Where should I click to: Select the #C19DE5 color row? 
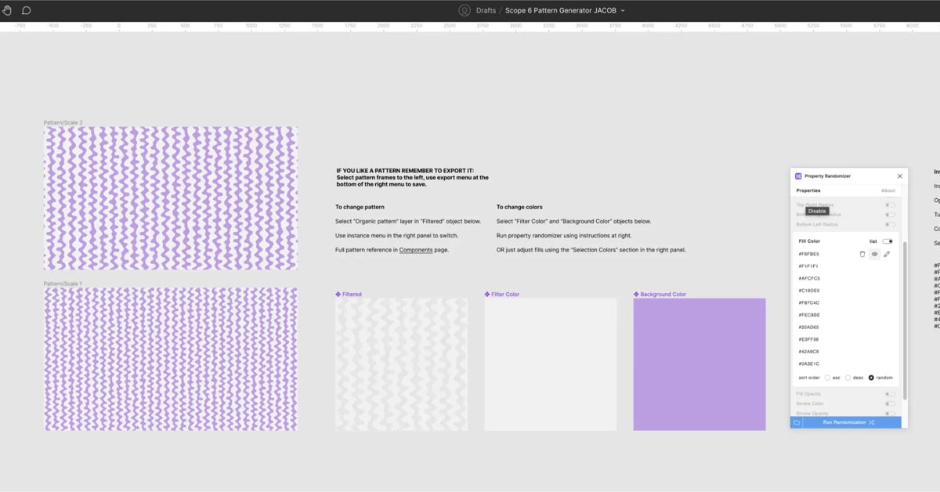click(x=846, y=291)
